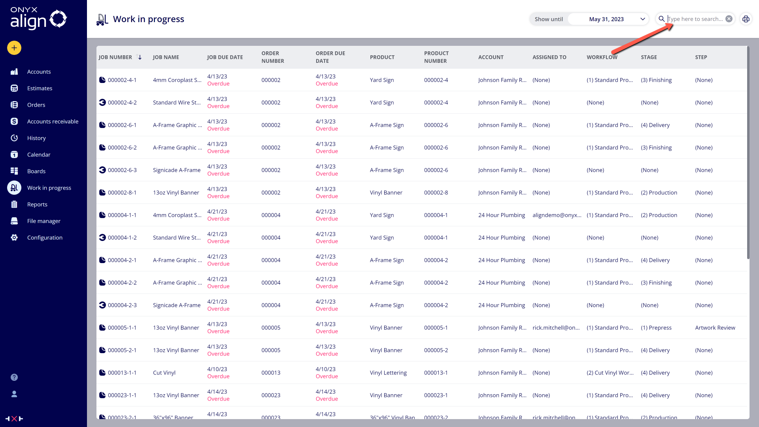Click job number 000005-2-1
Screen dimensions: 759x427
[x=122, y=350]
